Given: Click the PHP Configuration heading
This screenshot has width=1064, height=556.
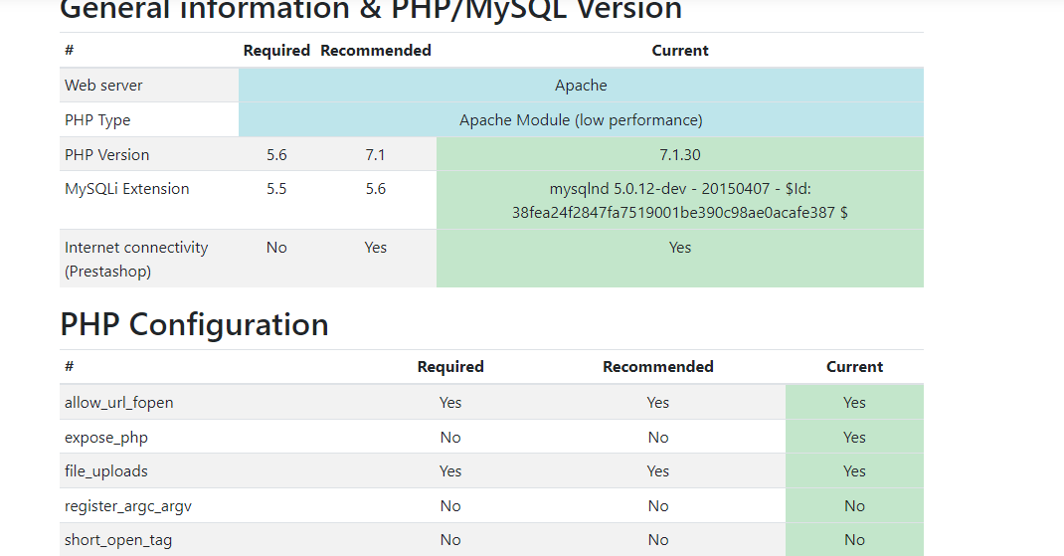Looking at the screenshot, I should 194,324.
